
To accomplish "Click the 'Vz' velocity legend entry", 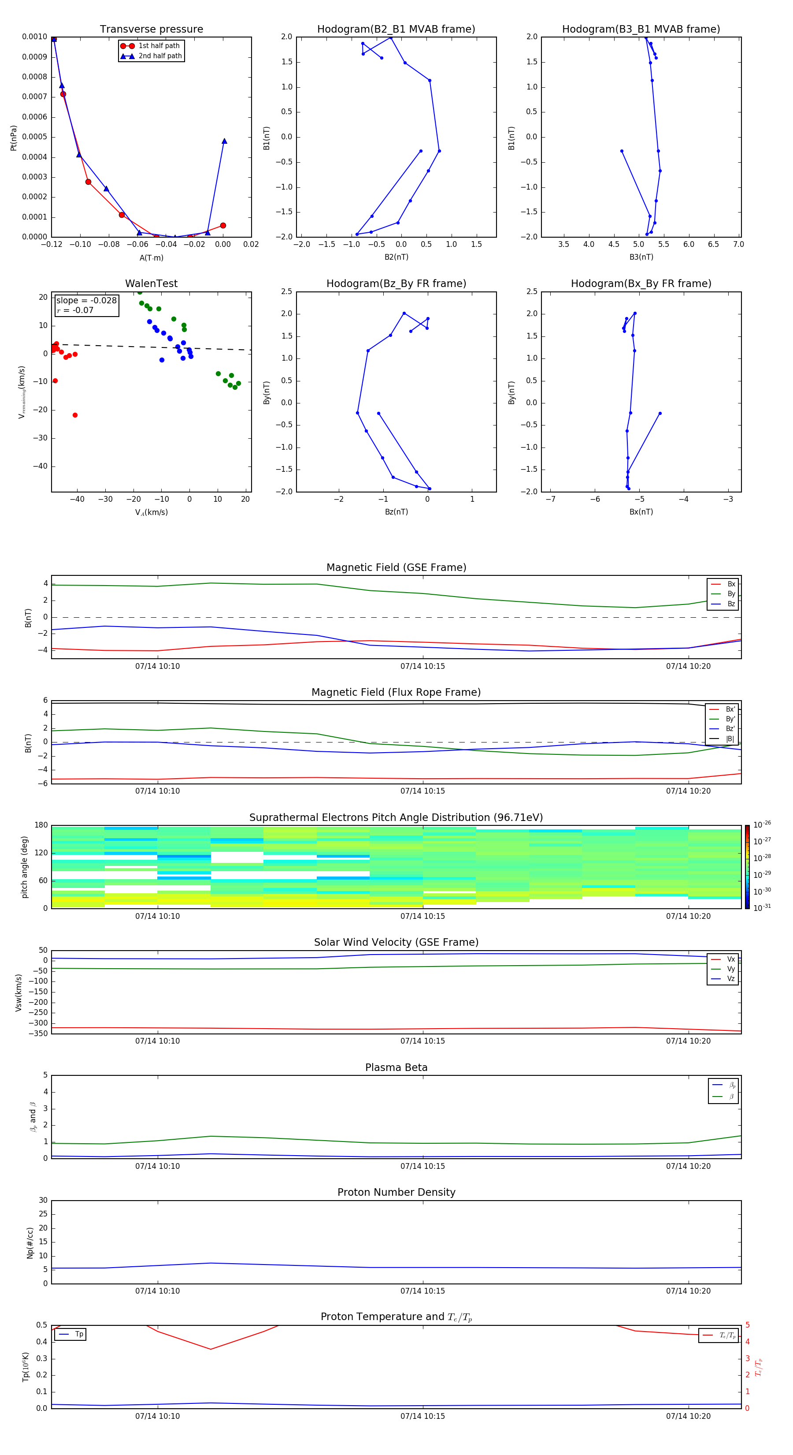I will tap(723, 978).
